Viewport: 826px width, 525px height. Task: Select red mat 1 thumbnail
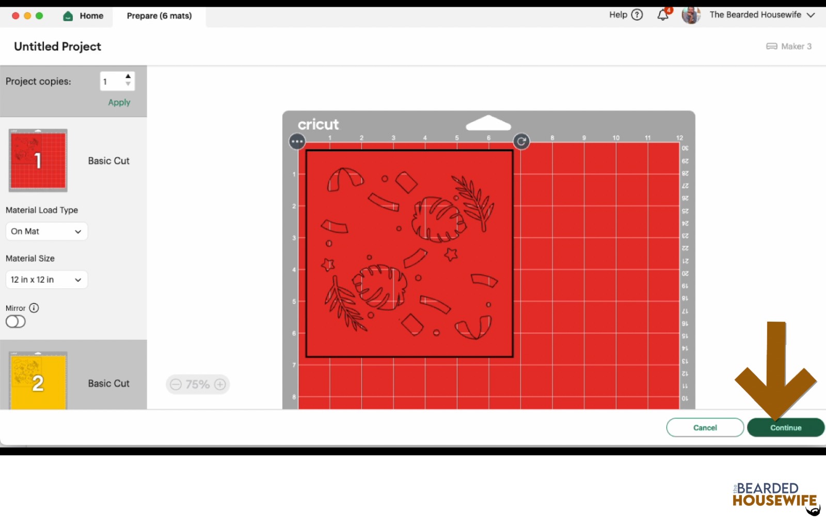point(38,161)
